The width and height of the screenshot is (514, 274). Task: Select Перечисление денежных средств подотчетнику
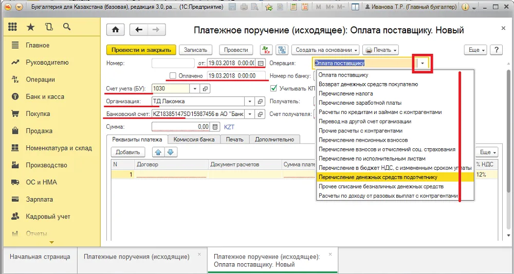coord(395,177)
